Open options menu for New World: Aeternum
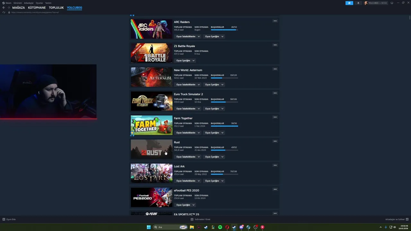 pyautogui.click(x=275, y=69)
